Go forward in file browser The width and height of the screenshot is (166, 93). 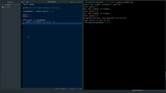pos(3,5)
